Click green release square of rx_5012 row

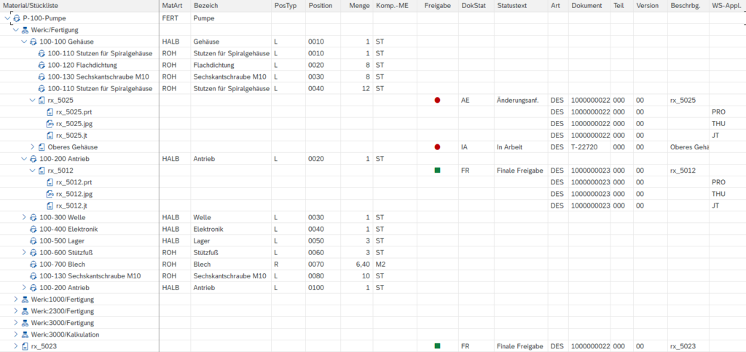pyautogui.click(x=437, y=171)
